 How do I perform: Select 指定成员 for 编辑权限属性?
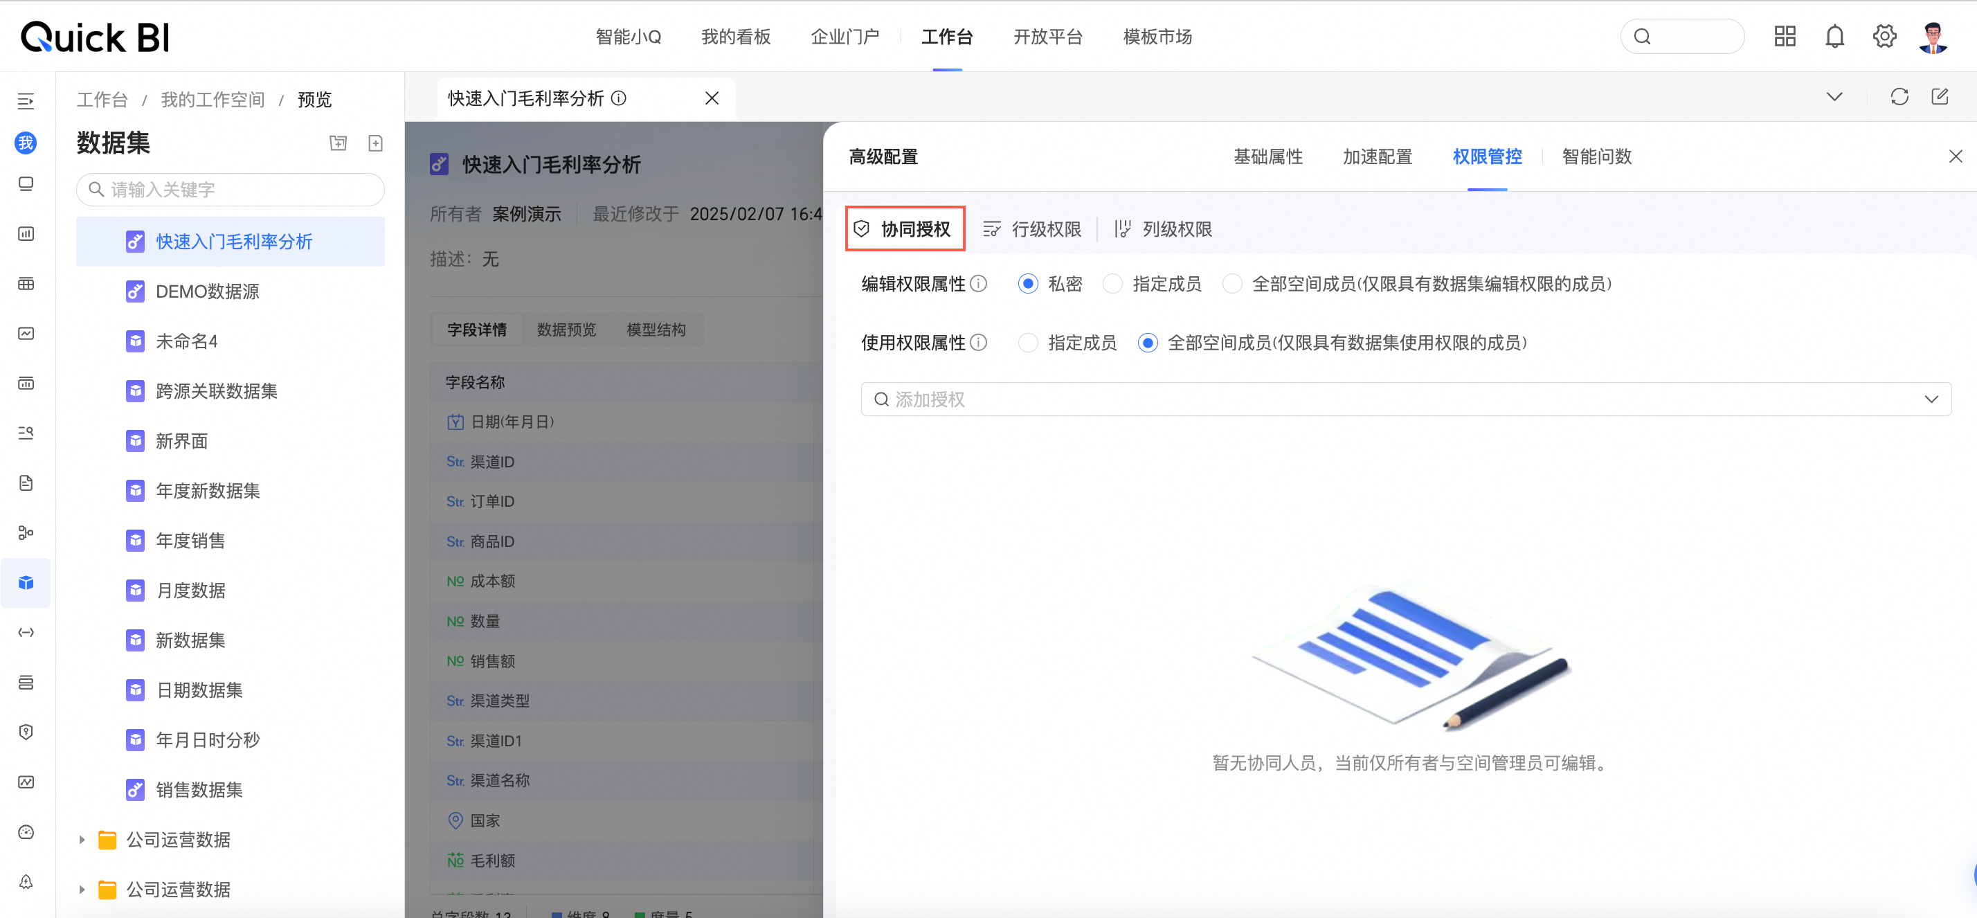(x=1112, y=284)
